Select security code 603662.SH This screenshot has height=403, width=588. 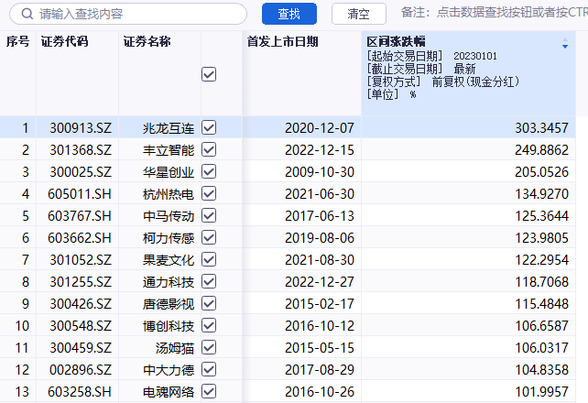(80, 237)
